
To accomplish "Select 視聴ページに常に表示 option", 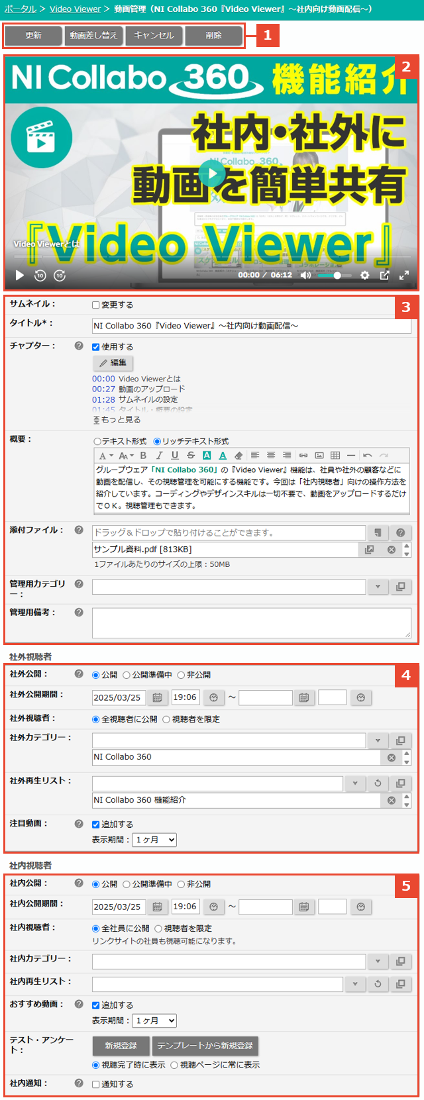I will pyautogui.click(x=174, y=1065).
